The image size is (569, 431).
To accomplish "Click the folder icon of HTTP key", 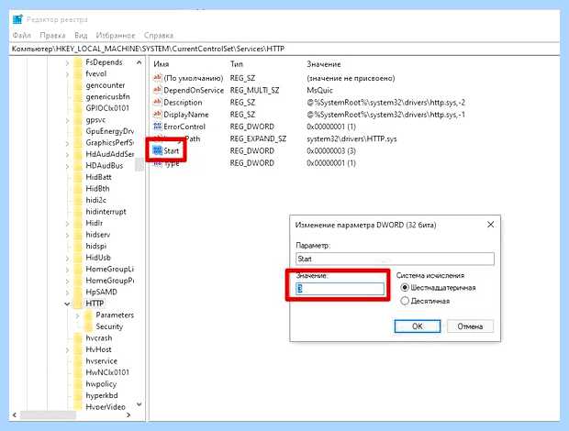I will click(78, 304).
